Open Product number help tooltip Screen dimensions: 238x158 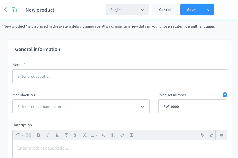point(225,95)
